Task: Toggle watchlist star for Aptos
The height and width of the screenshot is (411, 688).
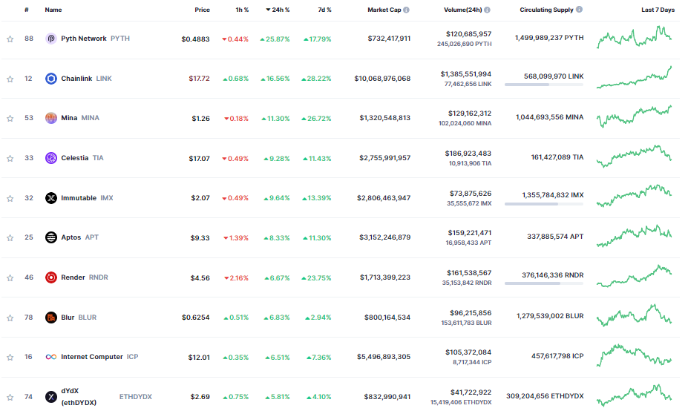Action: point(10,237)
